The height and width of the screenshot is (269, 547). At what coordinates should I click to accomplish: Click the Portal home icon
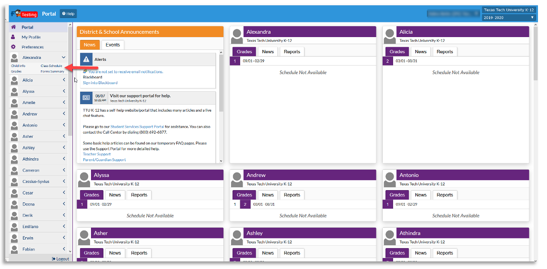13,27
